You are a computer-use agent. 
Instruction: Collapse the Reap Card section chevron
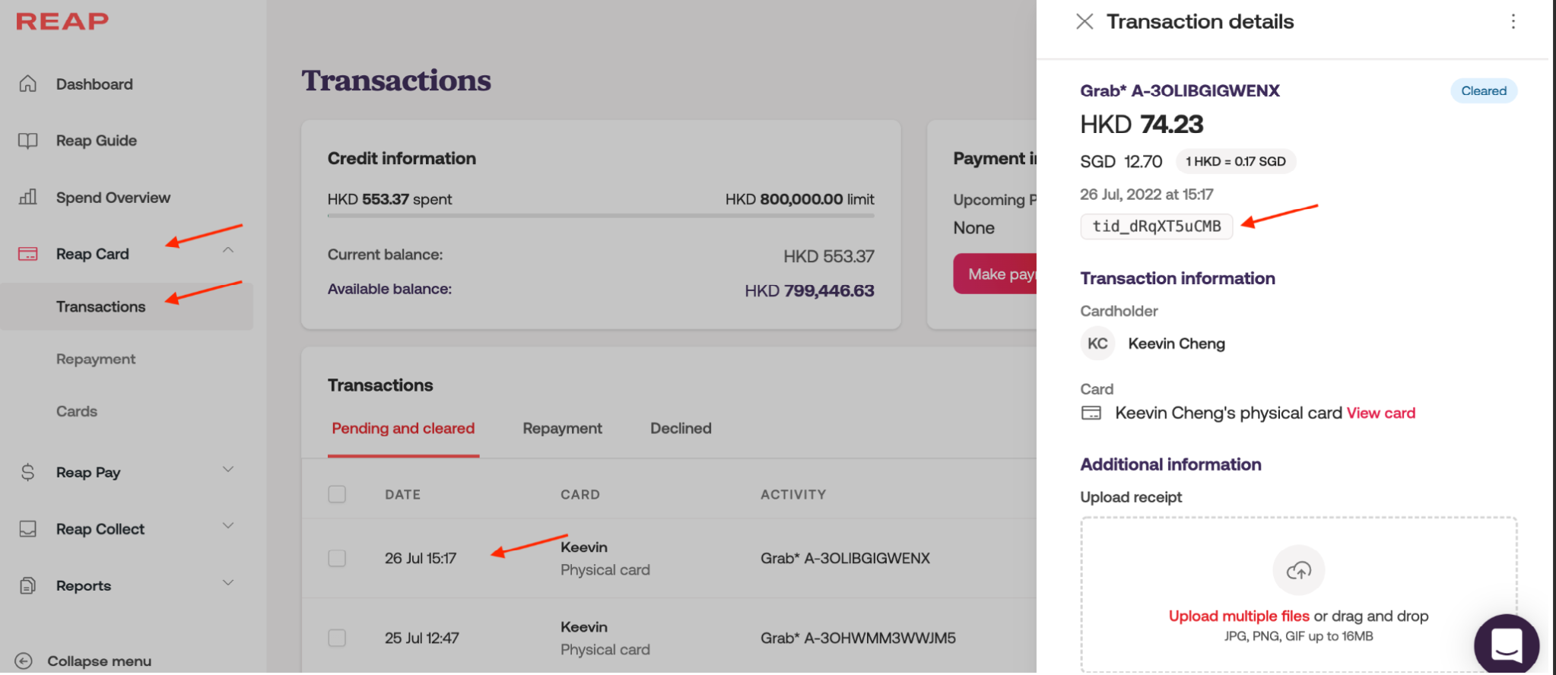pyautogui.click(x=228, y=250)
